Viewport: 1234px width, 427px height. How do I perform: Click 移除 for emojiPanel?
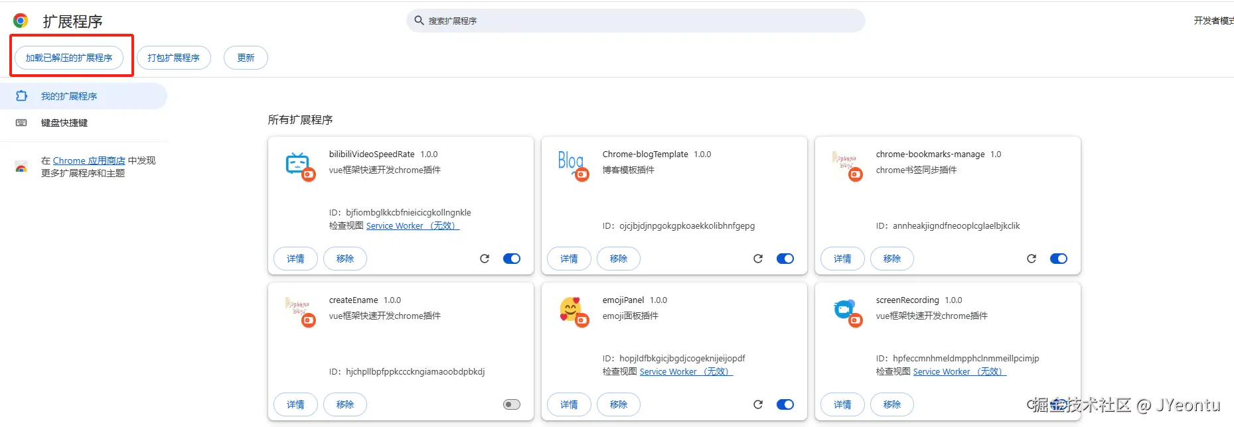[x=619, y=404]
